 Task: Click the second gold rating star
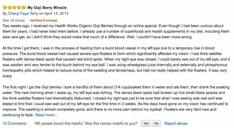point(10,7)
